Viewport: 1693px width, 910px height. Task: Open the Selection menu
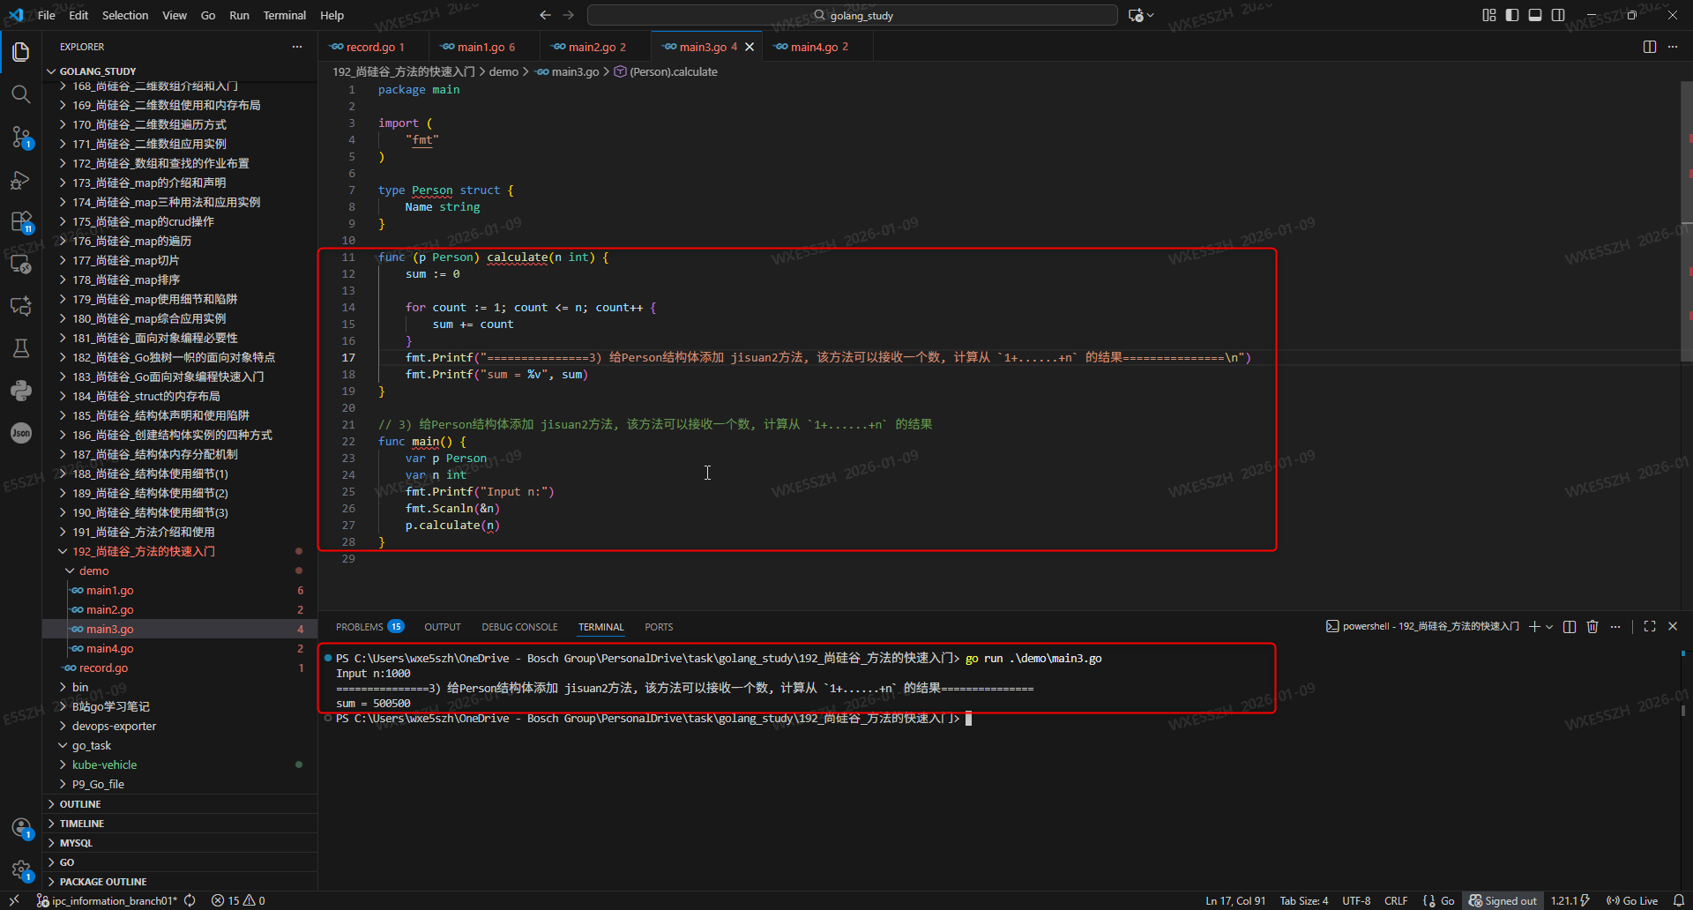125,15
